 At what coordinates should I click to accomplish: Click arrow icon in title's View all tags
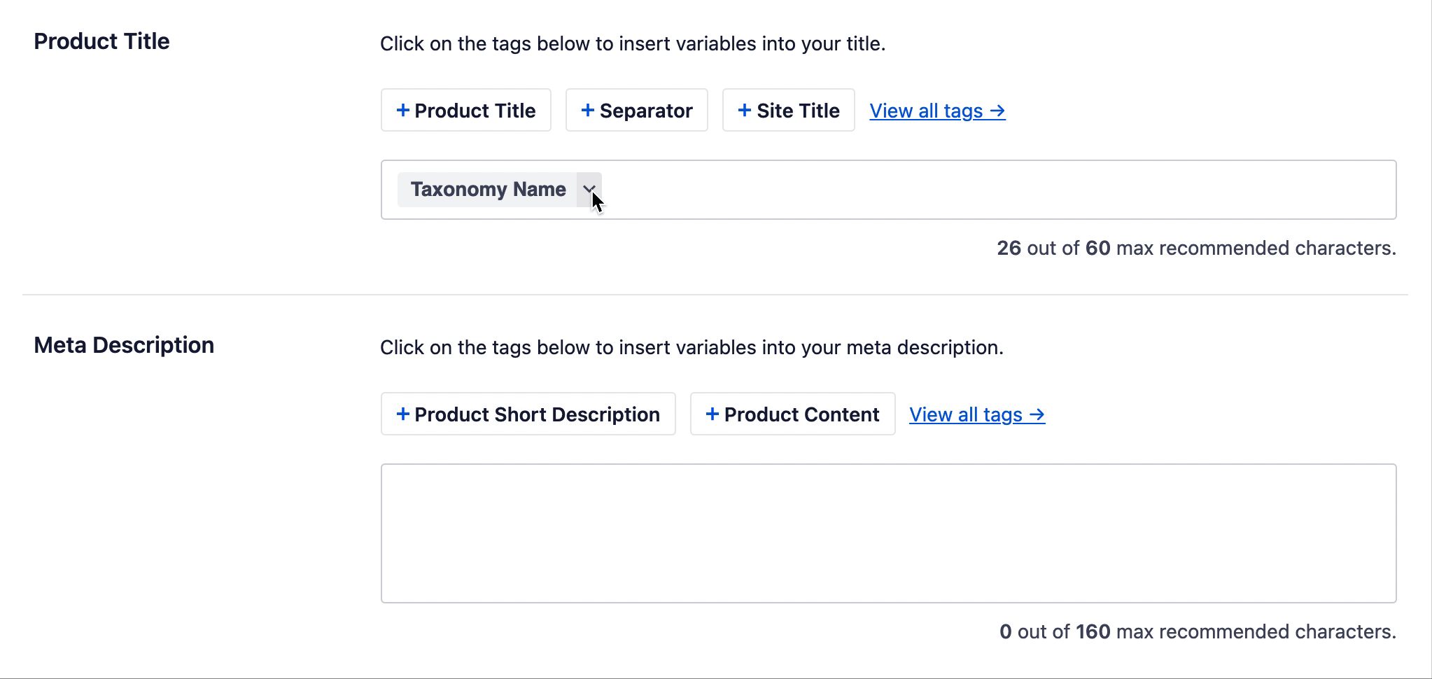997,111
